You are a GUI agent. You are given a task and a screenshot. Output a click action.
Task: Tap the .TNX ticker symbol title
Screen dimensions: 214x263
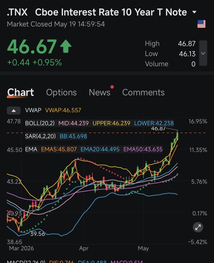(x=17, y=12)
